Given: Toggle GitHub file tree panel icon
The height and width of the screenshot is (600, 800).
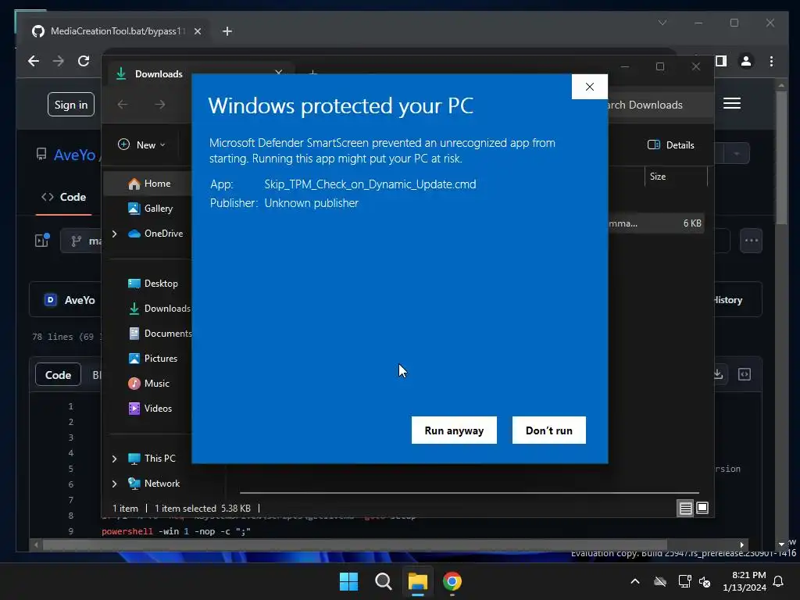Looking at the screenshot, I should coord(42,240).
